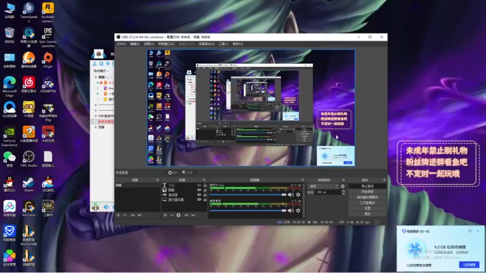This screenshot has height=273, width=486.
Task: Toggle visibility of the text source
Action: click(199, 185)
